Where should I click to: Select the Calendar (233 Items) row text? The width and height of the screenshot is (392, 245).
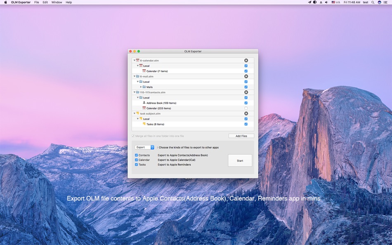coord(159,108)
